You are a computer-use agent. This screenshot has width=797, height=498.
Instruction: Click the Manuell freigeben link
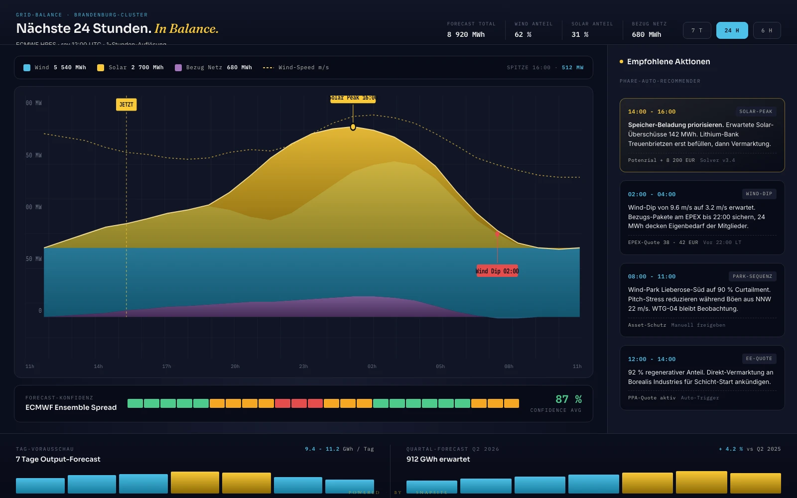tap(698, 325)
